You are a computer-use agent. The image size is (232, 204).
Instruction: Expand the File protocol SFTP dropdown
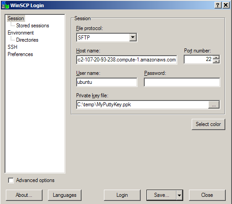coord(133,37)
